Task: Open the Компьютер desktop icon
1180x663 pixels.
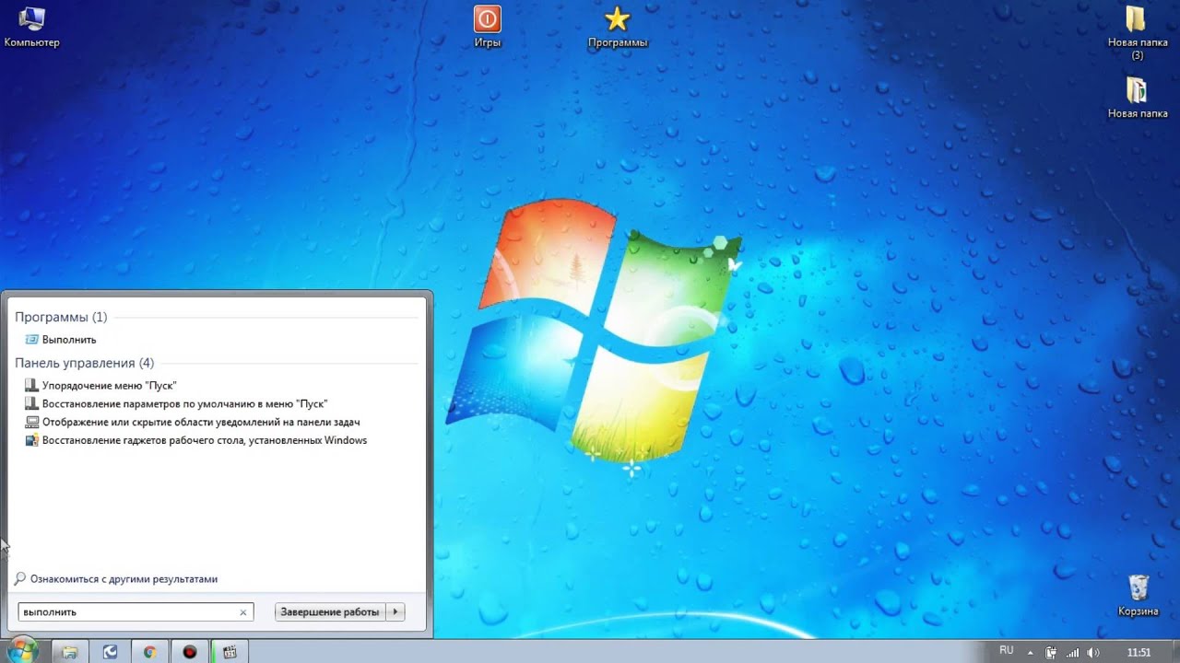Action: (x=31, y=27)
